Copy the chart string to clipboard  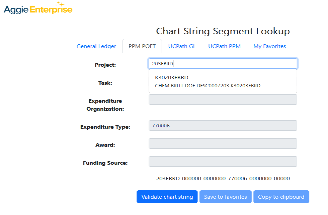point(281,197)
